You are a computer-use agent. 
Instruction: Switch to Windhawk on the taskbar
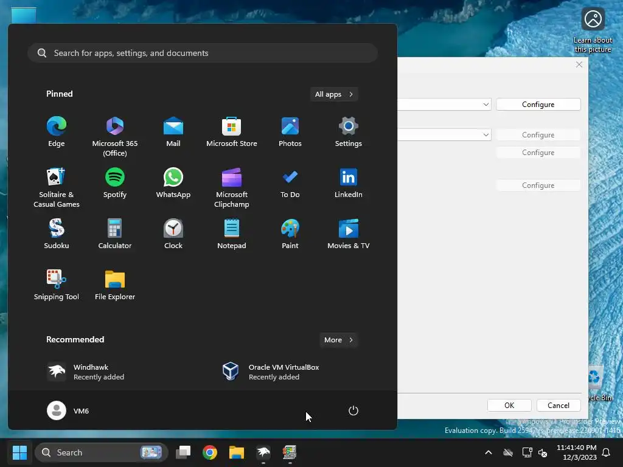[x=263, y=452]
